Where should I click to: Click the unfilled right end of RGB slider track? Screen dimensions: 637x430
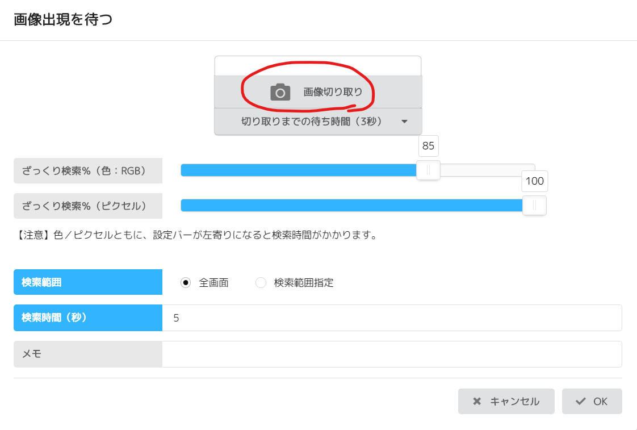point(488,170)
